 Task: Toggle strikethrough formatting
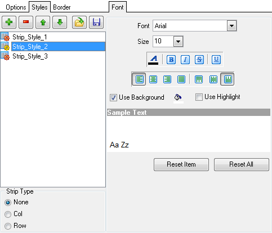coord(199,60)
